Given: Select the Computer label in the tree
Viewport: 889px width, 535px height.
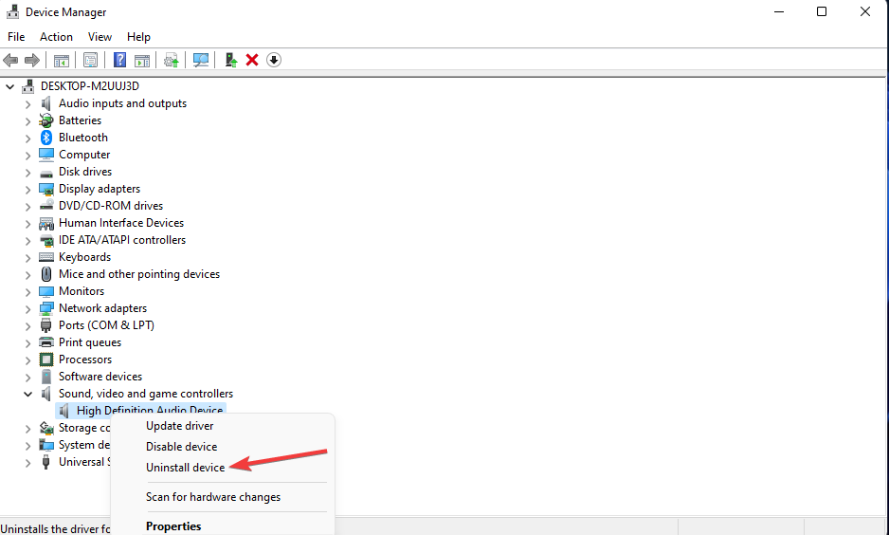Looking at the screenshot, I should [84, 155].
